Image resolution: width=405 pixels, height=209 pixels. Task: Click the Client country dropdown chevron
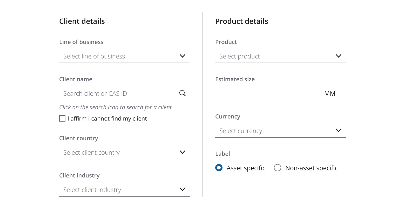tap(183, 152)
